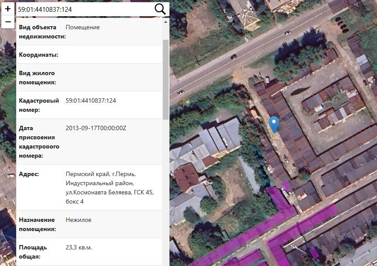Select the "Адрес:" label
Screen dimensions: 377x266
coord(29,174)
